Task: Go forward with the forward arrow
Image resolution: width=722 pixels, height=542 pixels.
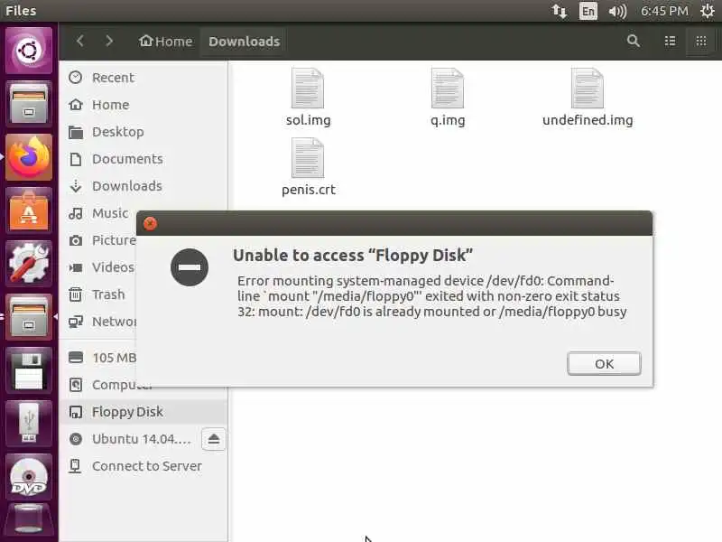Action: point(109,41)
